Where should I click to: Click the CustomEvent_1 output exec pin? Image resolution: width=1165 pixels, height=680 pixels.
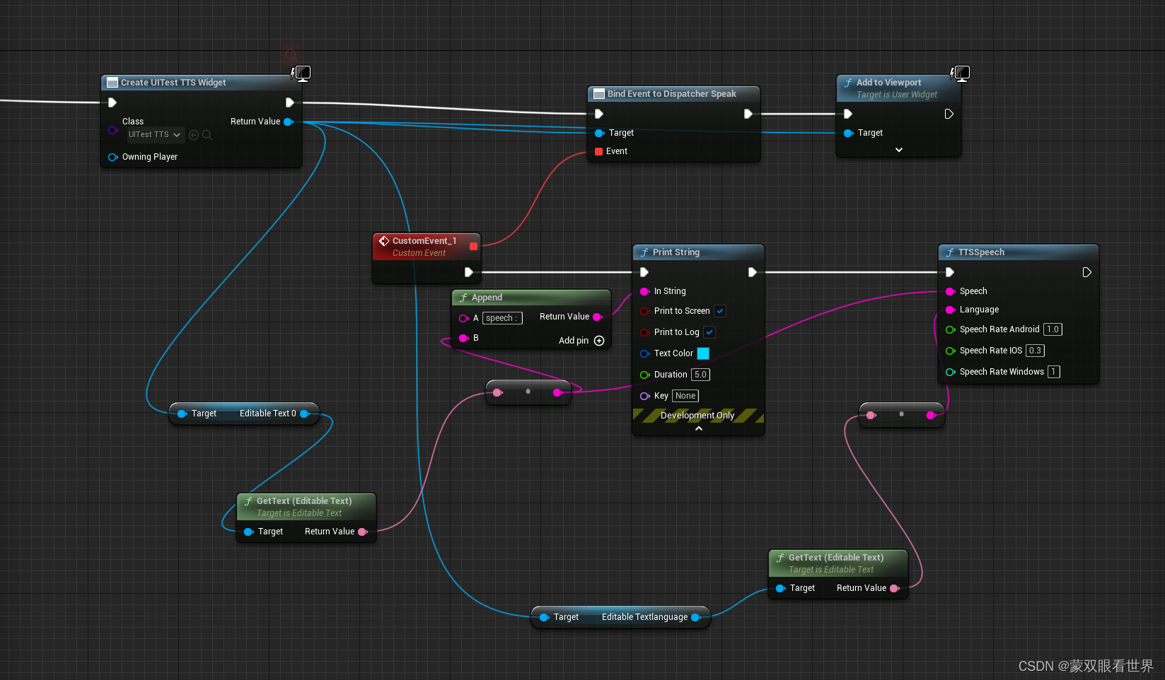point(468,272)
